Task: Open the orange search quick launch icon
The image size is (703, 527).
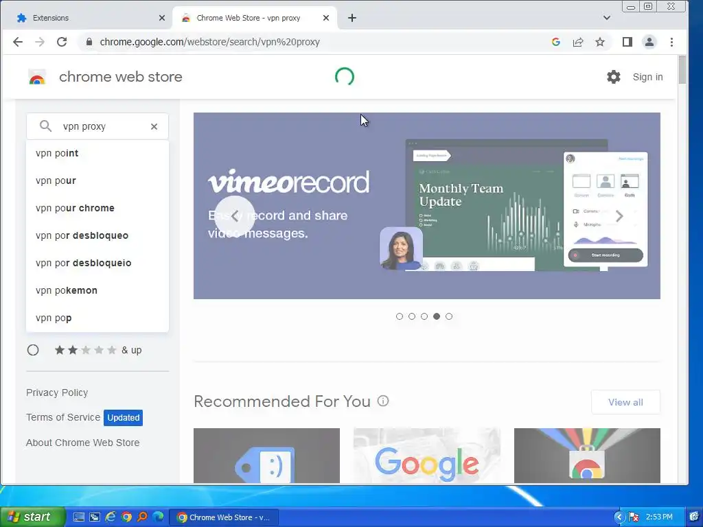Action: (x=143, y=517)
